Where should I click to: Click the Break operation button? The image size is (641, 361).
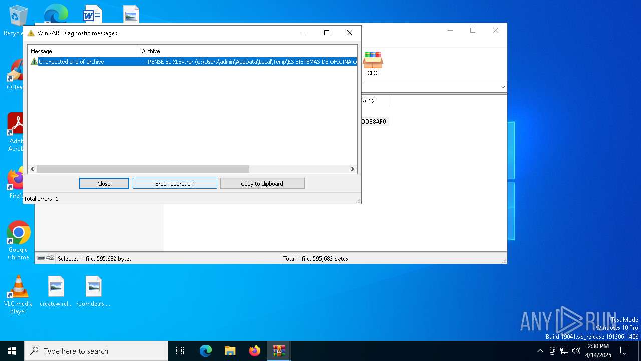174,184
